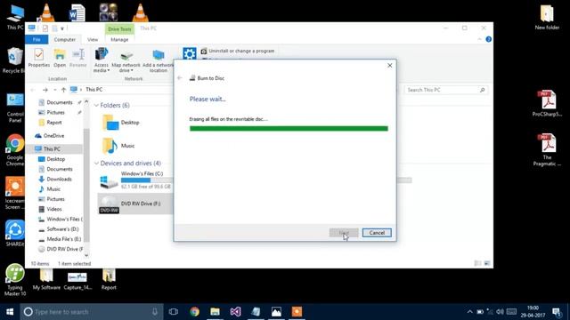
Task: Click the disabled Next button
Action: click(344, 233)
